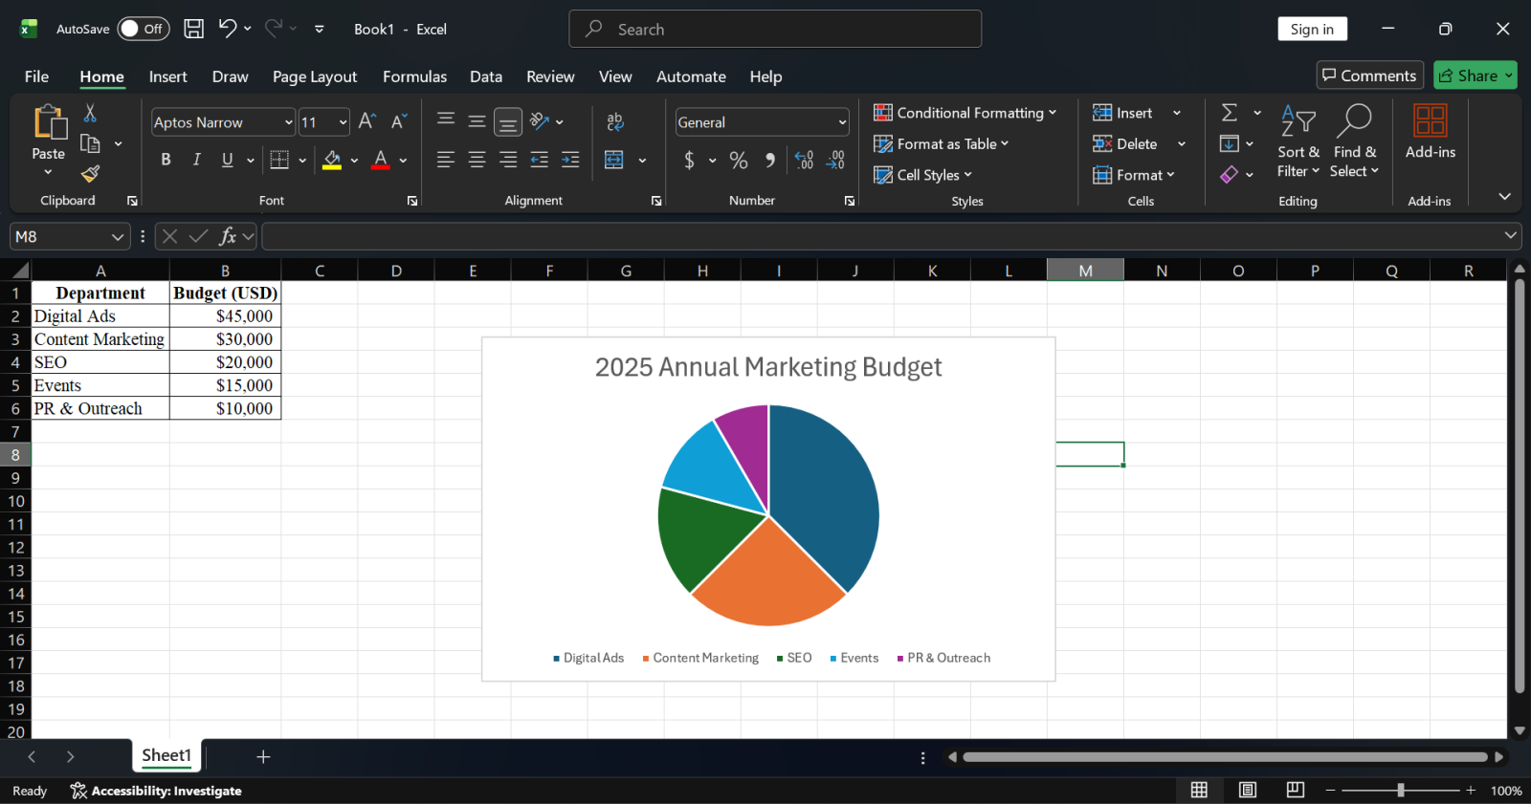Click Increase Decimal icon
Viewport: 1531px width, 804px height.
(804, 160)
